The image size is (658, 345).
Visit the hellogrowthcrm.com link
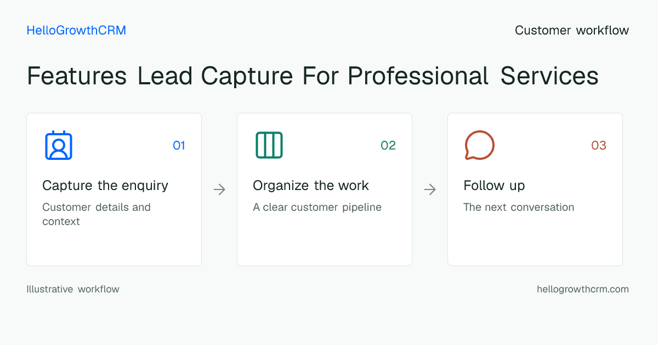point(583,289)
